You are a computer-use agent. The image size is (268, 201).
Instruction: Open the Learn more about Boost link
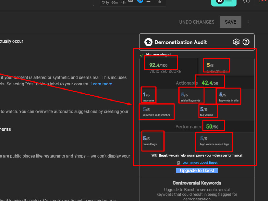coord(200,163)
